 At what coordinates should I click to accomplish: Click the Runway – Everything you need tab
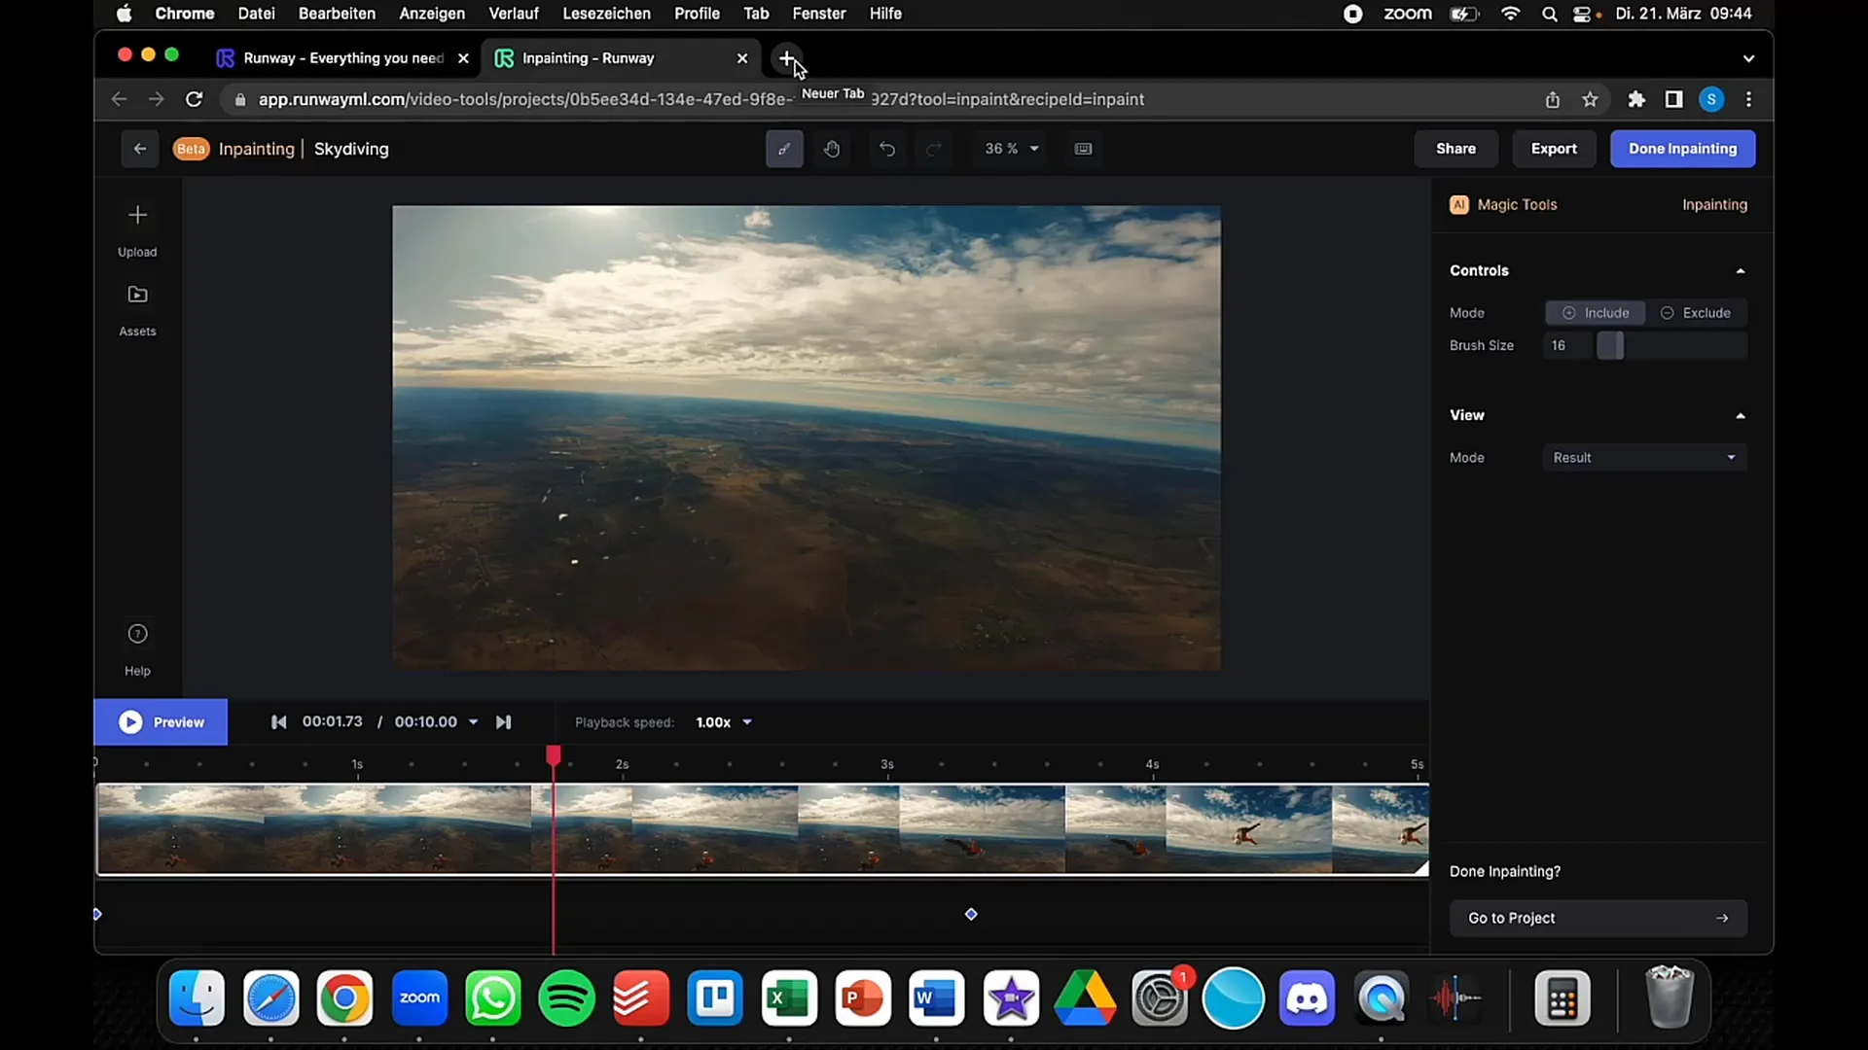coord(340,56)
